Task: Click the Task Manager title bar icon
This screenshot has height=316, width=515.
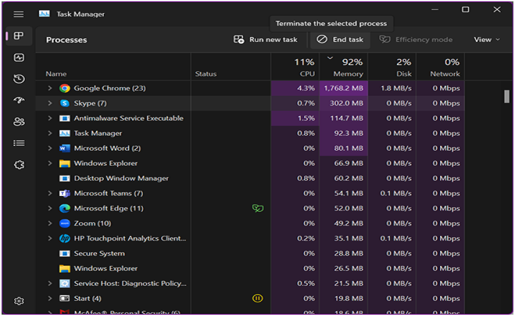Action: [x=45, y=14]
